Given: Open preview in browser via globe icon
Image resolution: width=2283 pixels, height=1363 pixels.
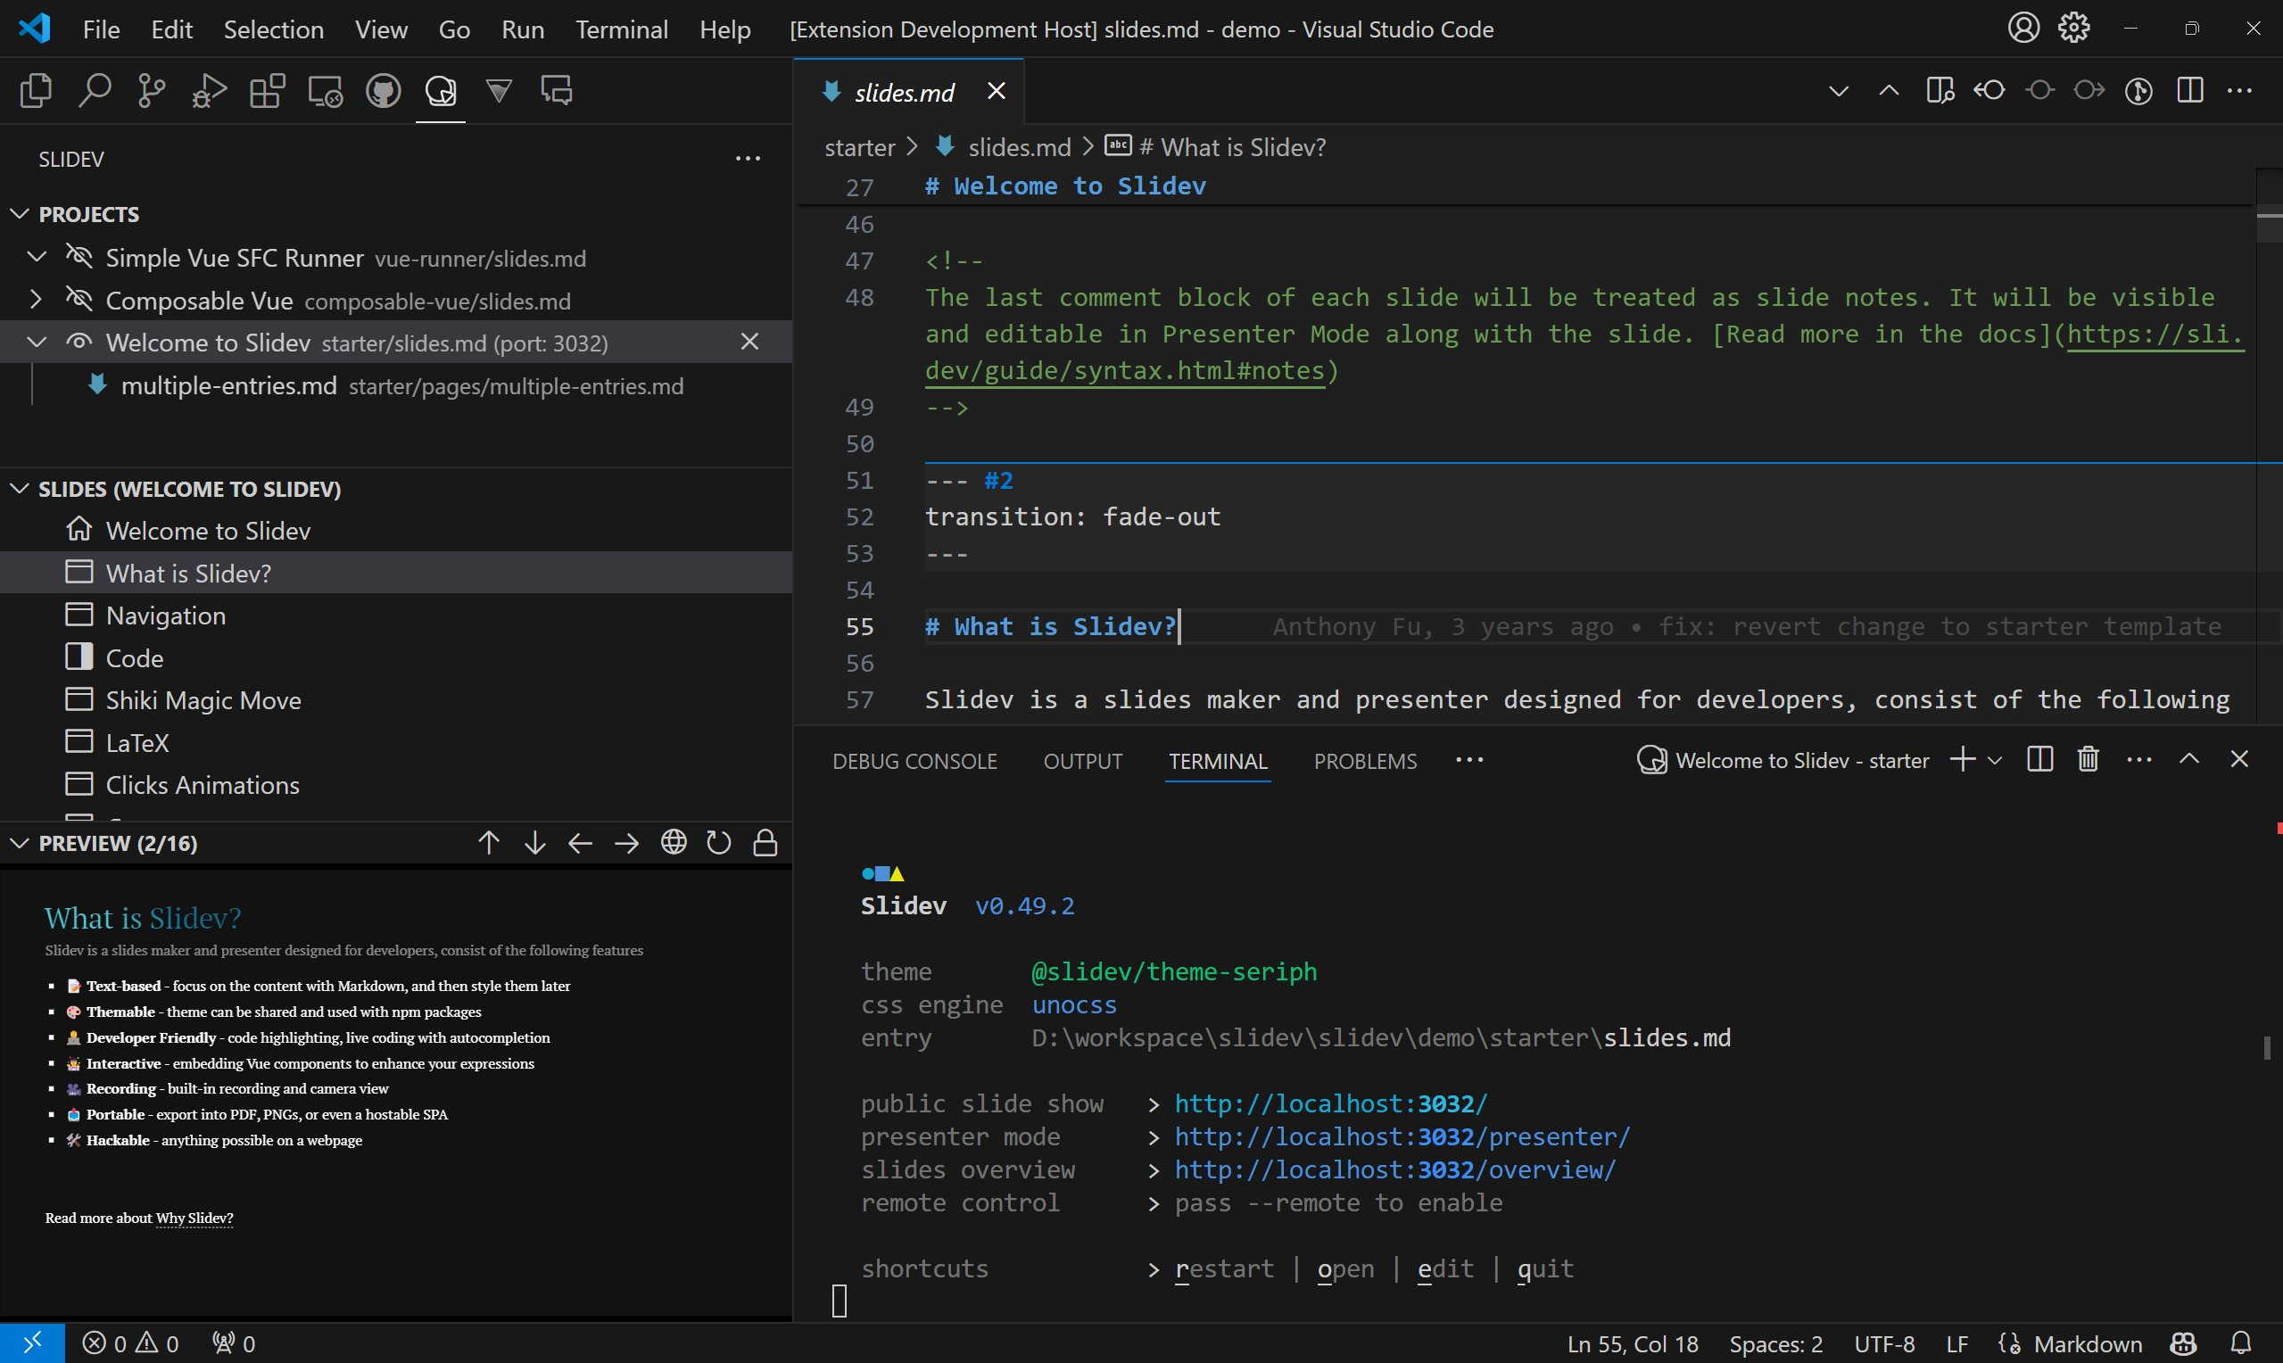Looking at the screenshot, I should [674, 842].
